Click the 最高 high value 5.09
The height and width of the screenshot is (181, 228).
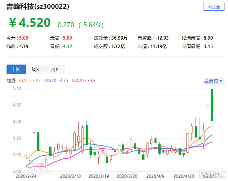[x=67, y=38]
